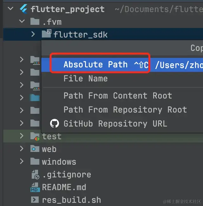The height and width of the screenshot is (206, 203).
Task: Click the GitHub logo icon in menu
Action: pos(55,123)
